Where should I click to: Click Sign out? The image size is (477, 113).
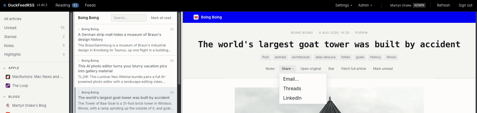coord(465,5)
